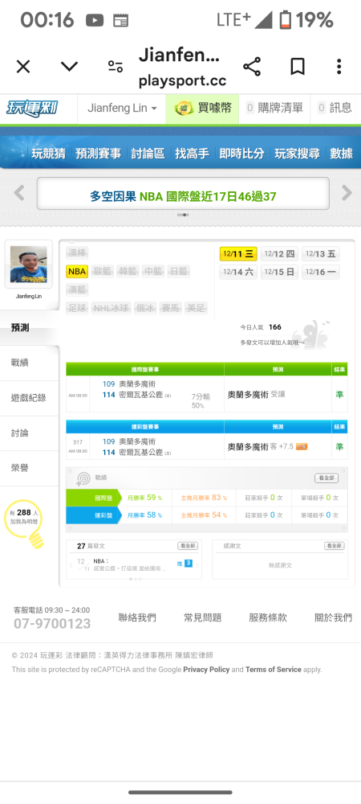Open the Google Privacy Policy link

(207, 669)
